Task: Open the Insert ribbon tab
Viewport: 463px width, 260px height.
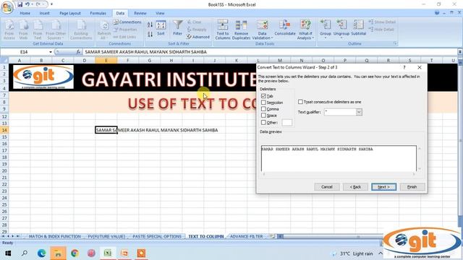Action: click(44, 13)
